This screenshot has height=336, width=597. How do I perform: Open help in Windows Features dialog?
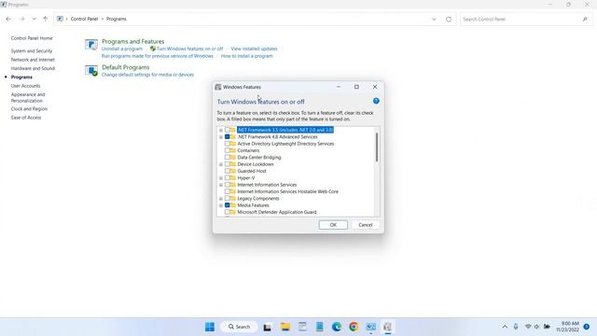(376, 101)
